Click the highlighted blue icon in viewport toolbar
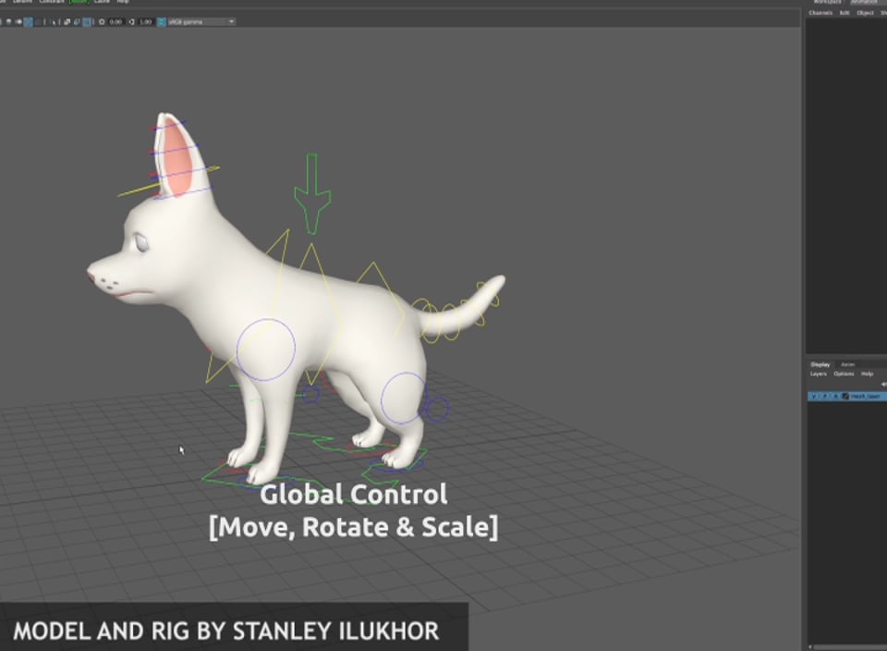Image resolution: width=887 pixels, height=651 pixels. 29,21
